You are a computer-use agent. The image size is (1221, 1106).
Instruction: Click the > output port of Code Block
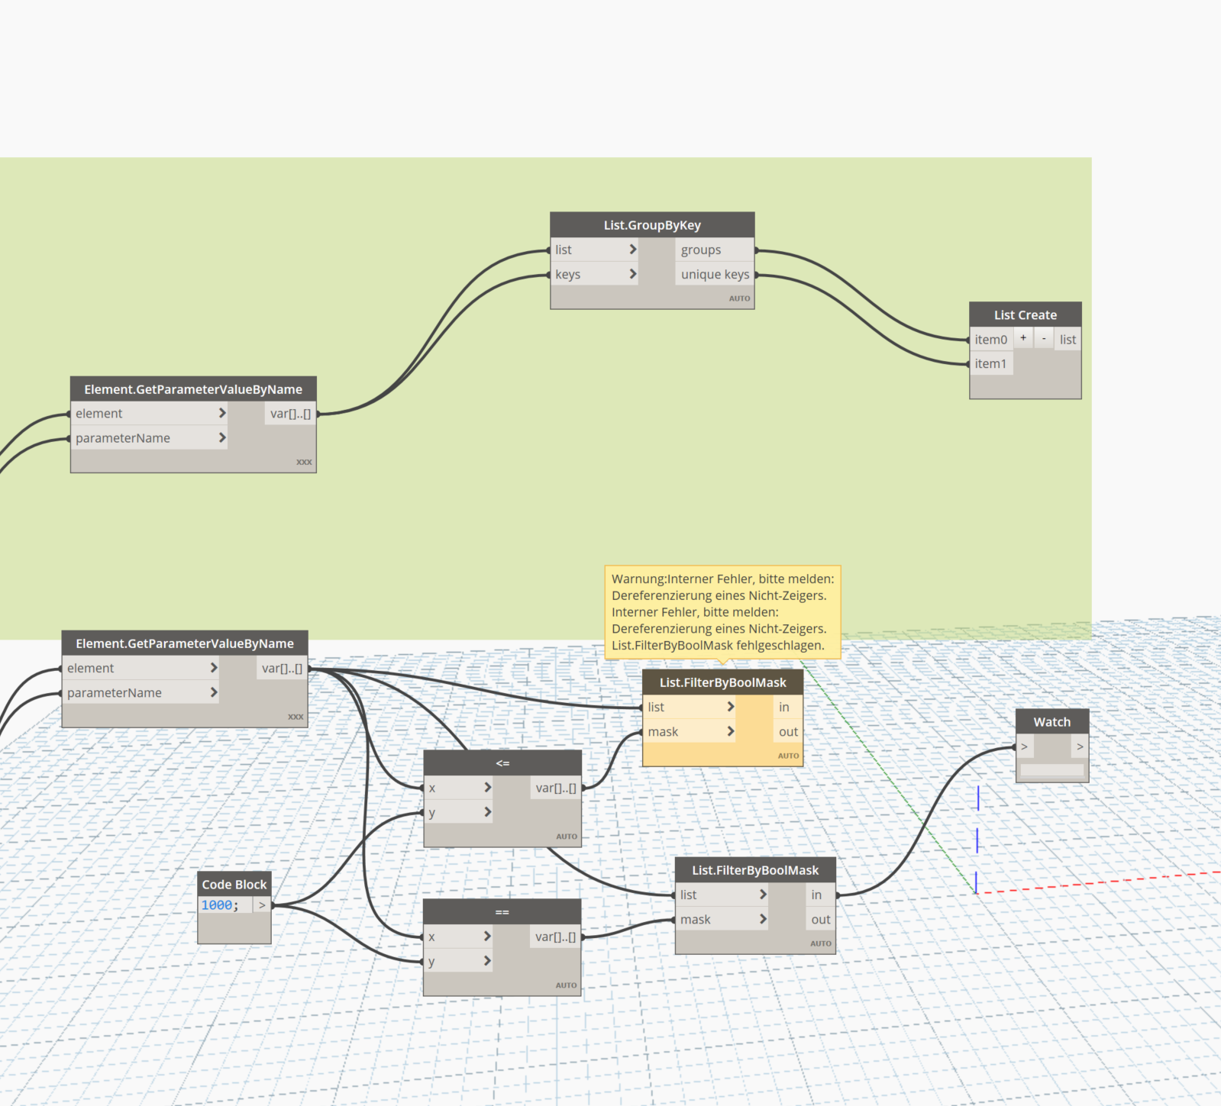262,905
